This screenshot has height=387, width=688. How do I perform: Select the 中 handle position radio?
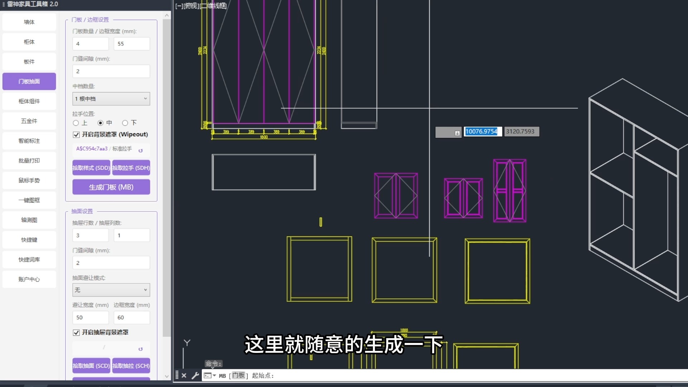pos(100,123)
